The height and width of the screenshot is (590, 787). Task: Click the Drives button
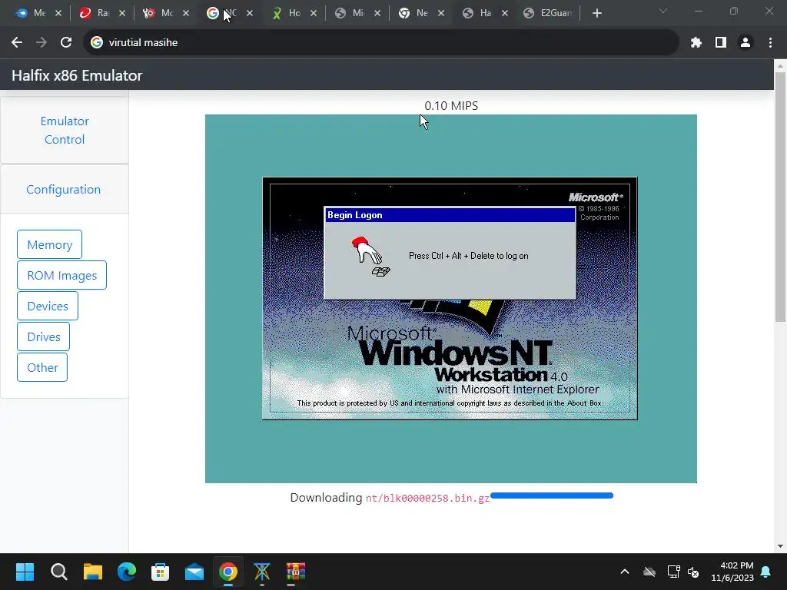[x=44, y=336]
